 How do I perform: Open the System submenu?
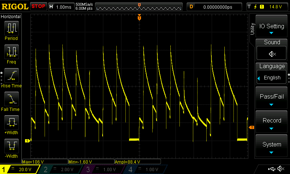pyautogui.click(x=271, y=146)
